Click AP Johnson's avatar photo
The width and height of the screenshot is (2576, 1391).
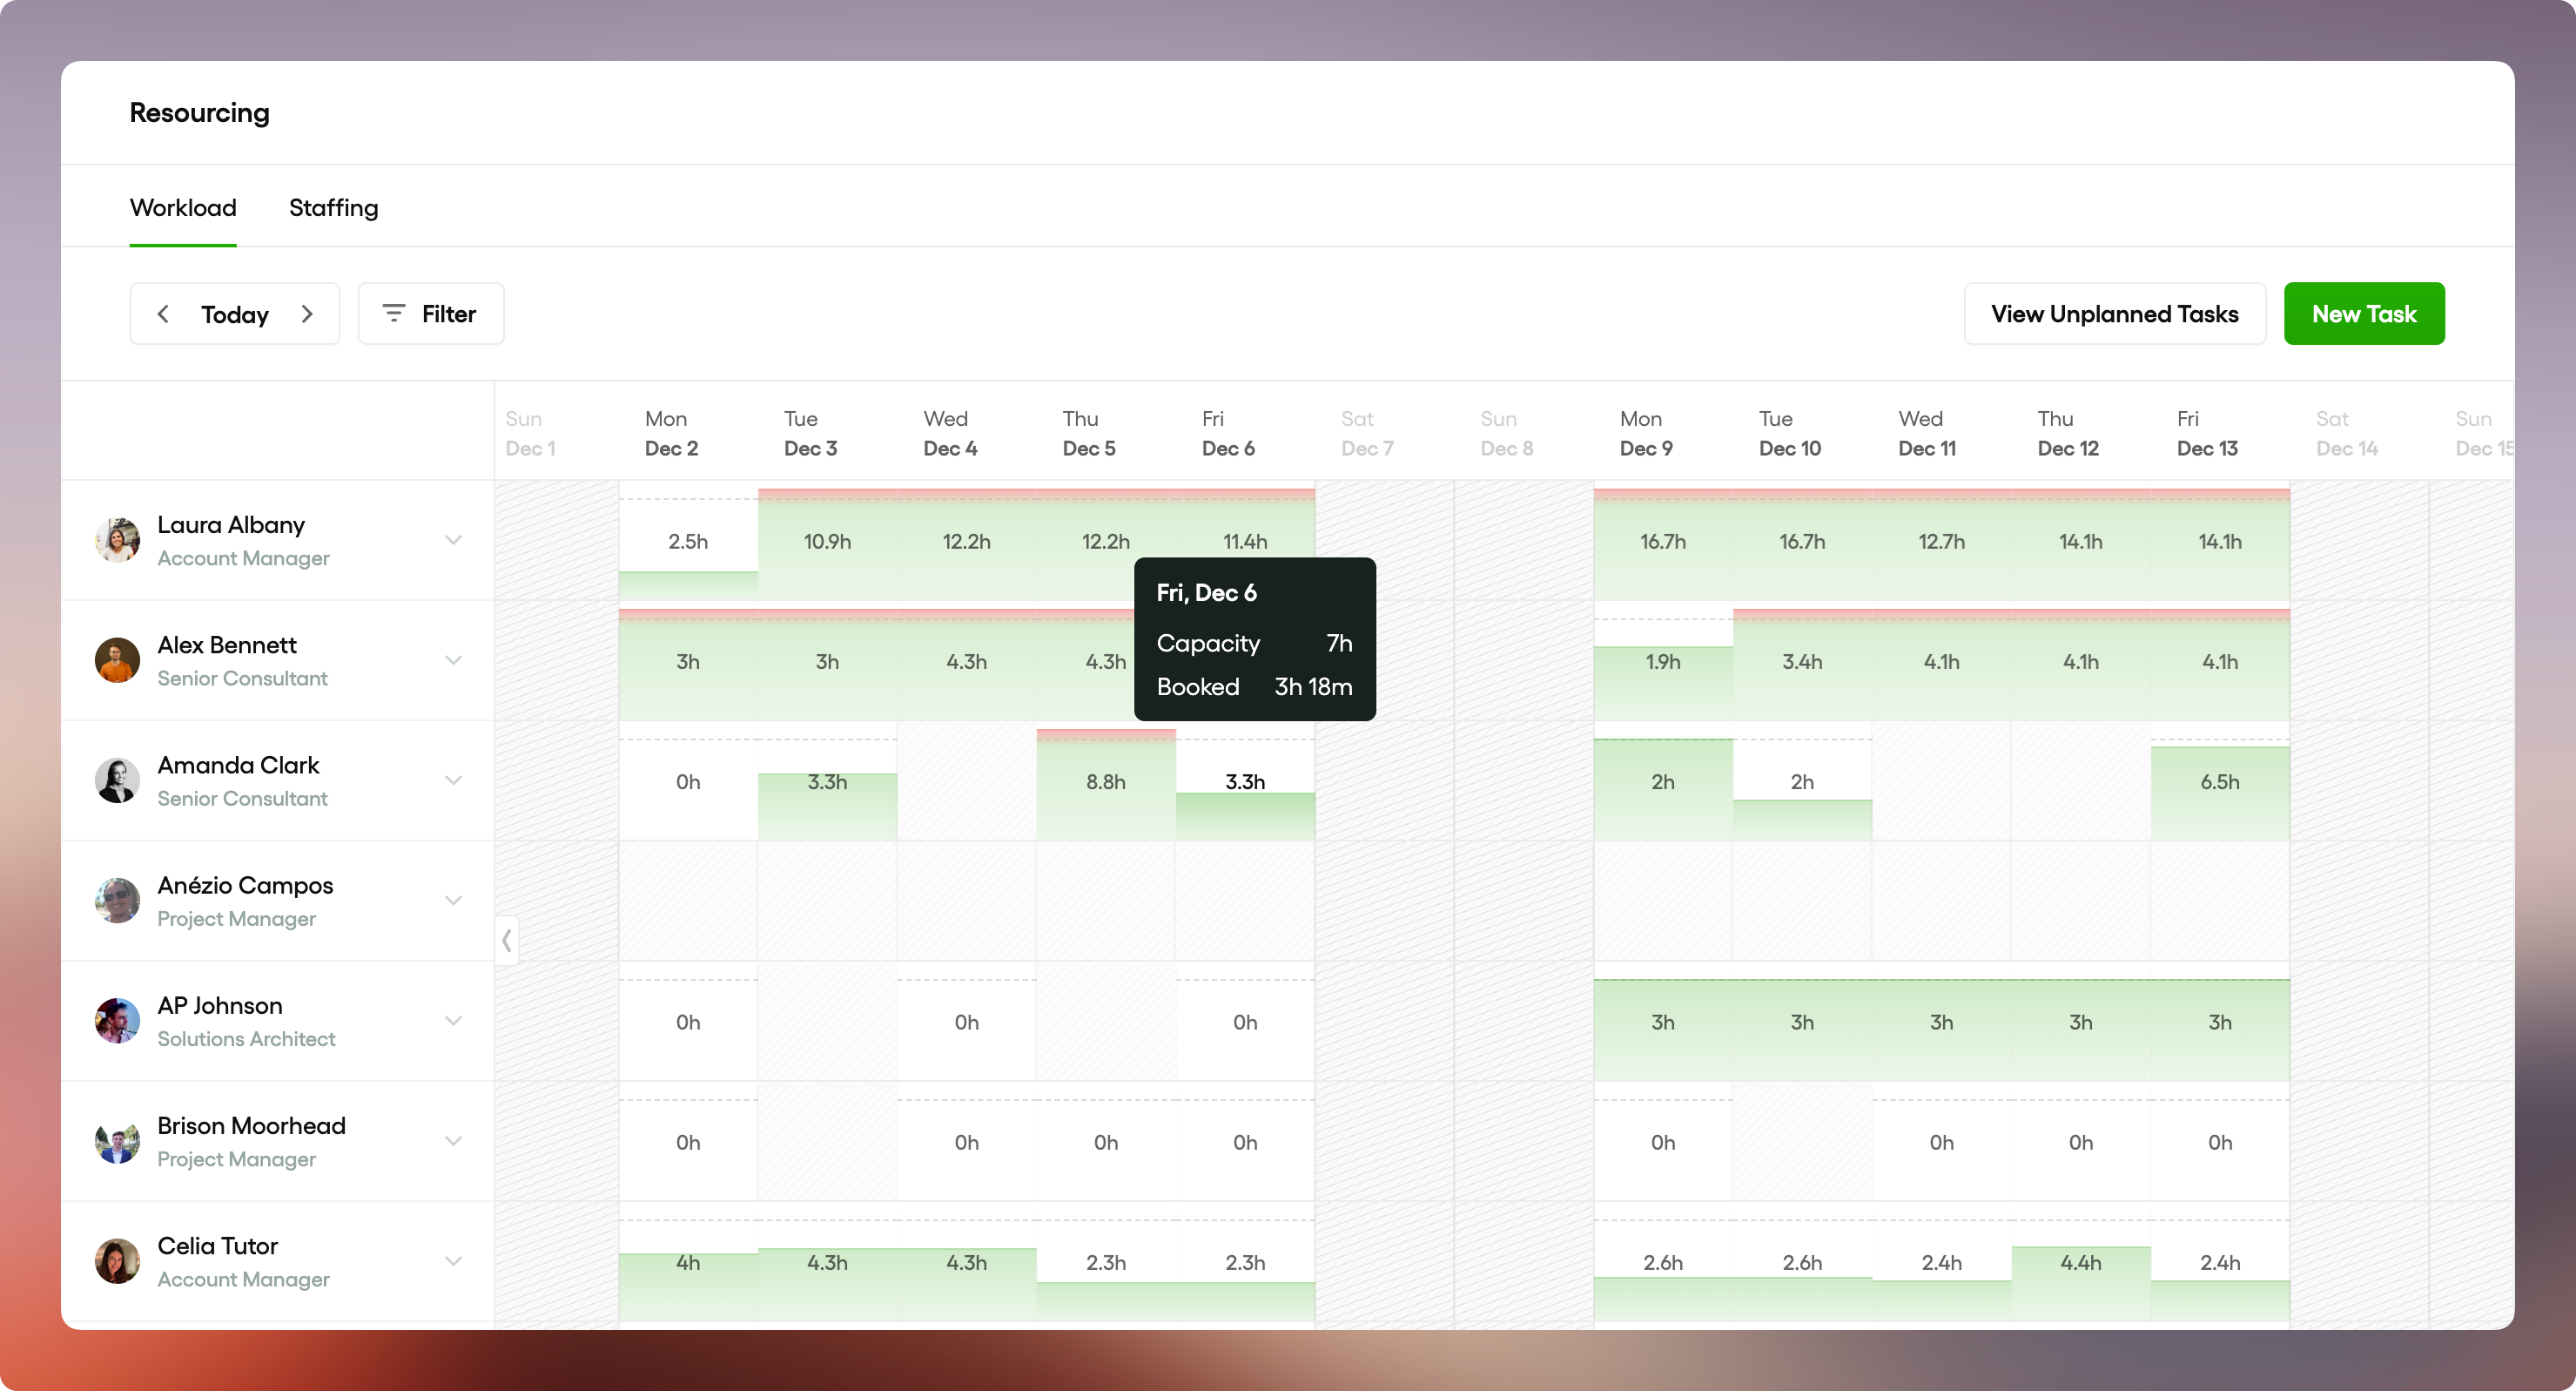coord(117,1021)
